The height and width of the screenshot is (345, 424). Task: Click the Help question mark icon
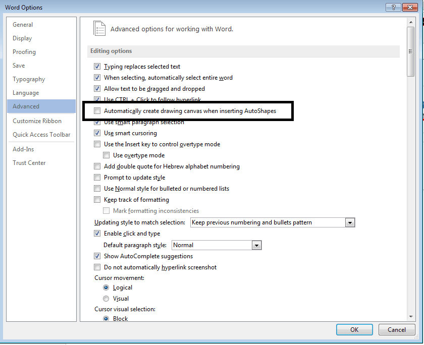(393, 7)
